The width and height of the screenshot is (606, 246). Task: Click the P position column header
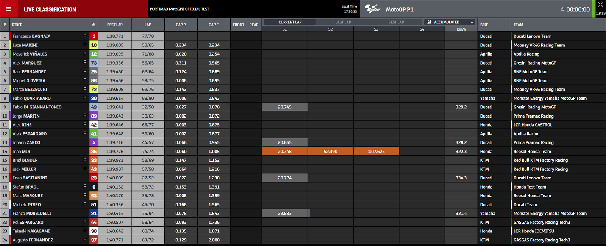(x=5, y=25)
